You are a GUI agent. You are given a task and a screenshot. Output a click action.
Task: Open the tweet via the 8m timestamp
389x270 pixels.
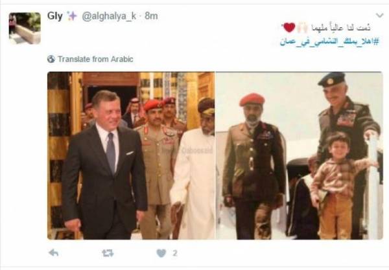151,16
